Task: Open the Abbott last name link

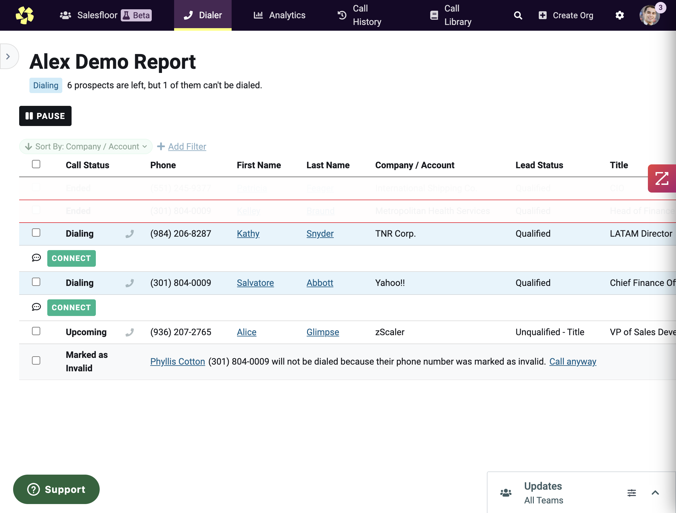Action: tap(320, 283)
